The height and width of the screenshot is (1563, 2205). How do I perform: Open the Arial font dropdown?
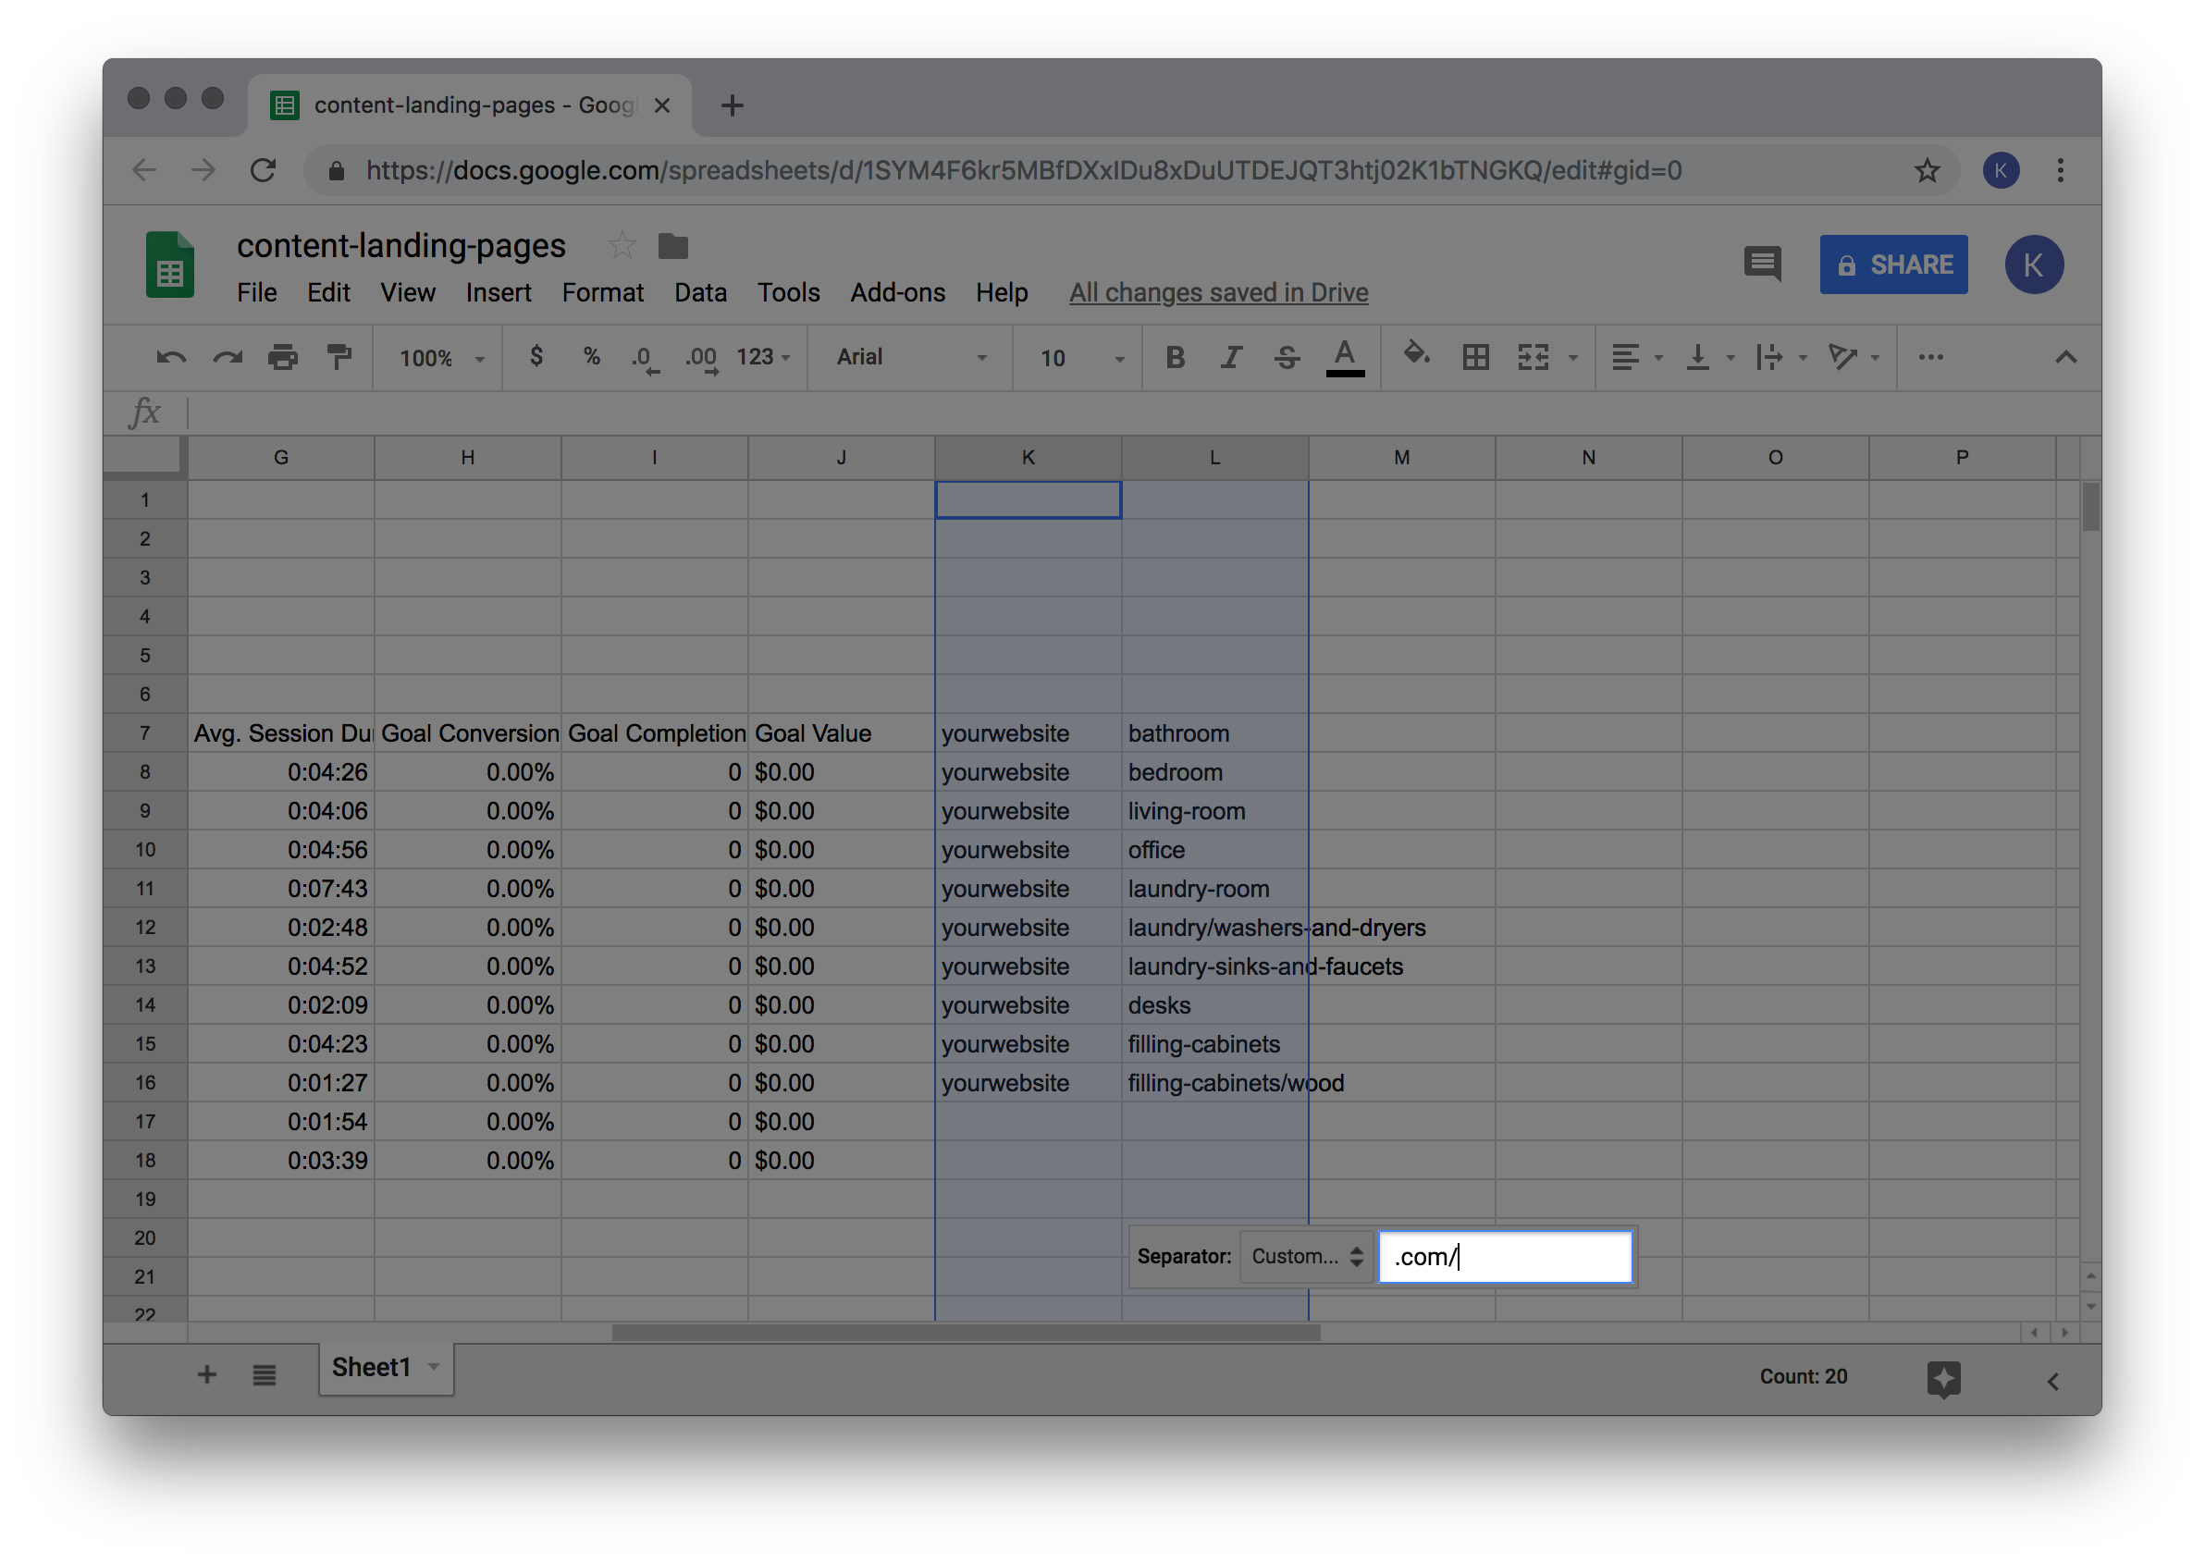pos(910,358)
